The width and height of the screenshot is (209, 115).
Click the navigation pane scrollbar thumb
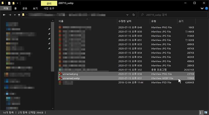[x=53, y=47]
